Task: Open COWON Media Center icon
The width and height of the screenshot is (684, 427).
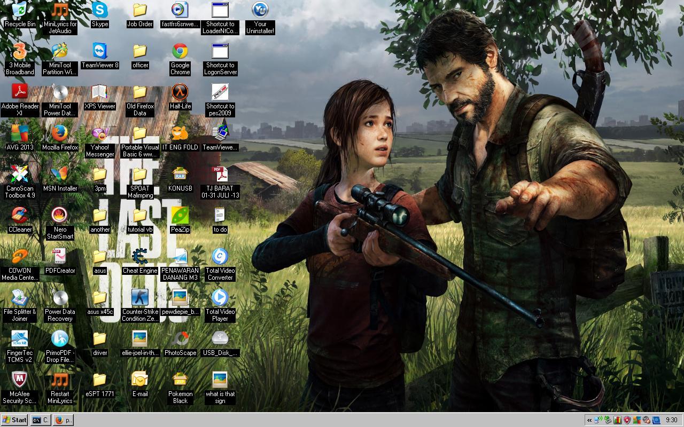Action: click(20, 256)
